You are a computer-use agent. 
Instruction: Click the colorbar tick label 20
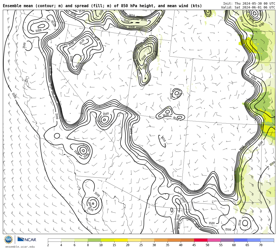coord(128,245)
